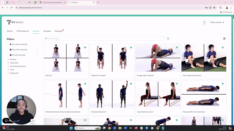Go to the RTM Dashboard tab

(x=23, y=31)
